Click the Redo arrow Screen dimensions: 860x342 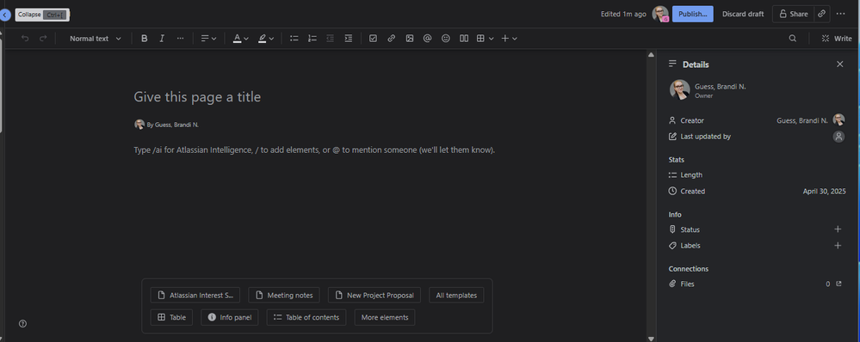click(x=43, y=39)
